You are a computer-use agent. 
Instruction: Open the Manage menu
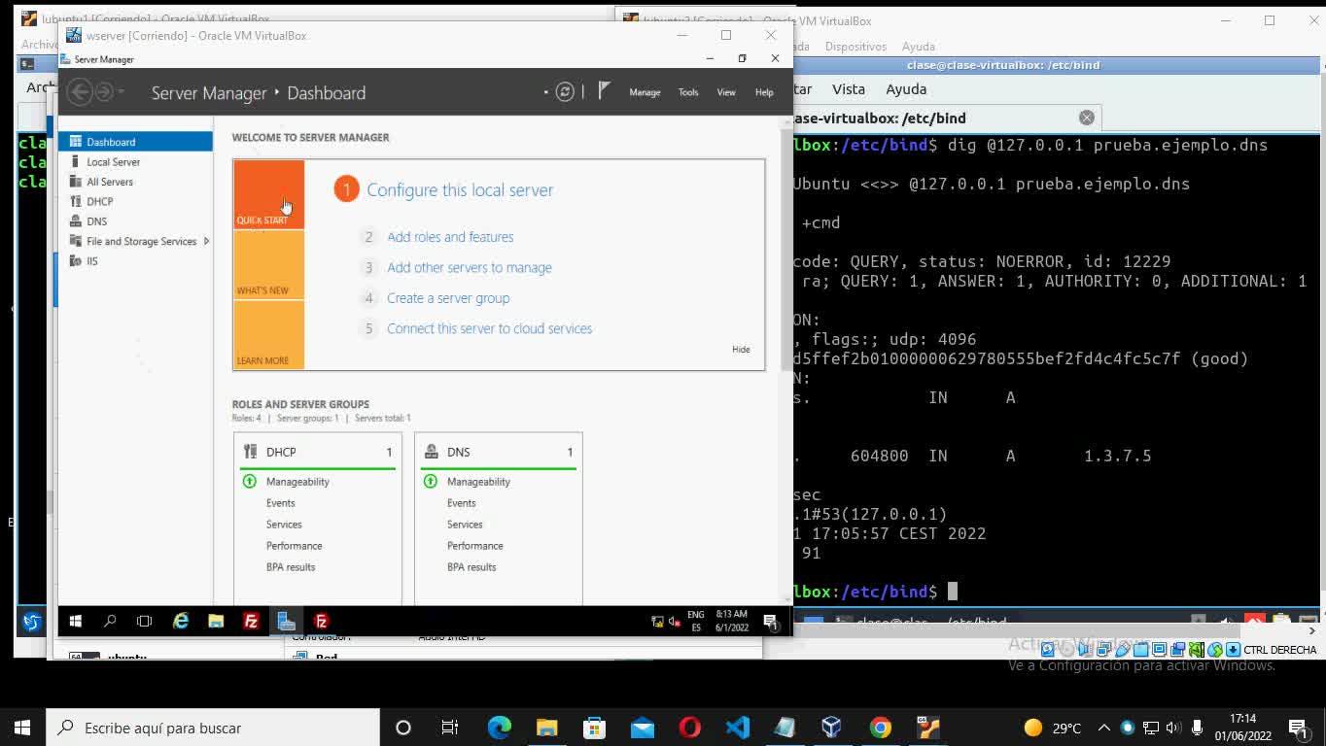click(x=645, y=92)
